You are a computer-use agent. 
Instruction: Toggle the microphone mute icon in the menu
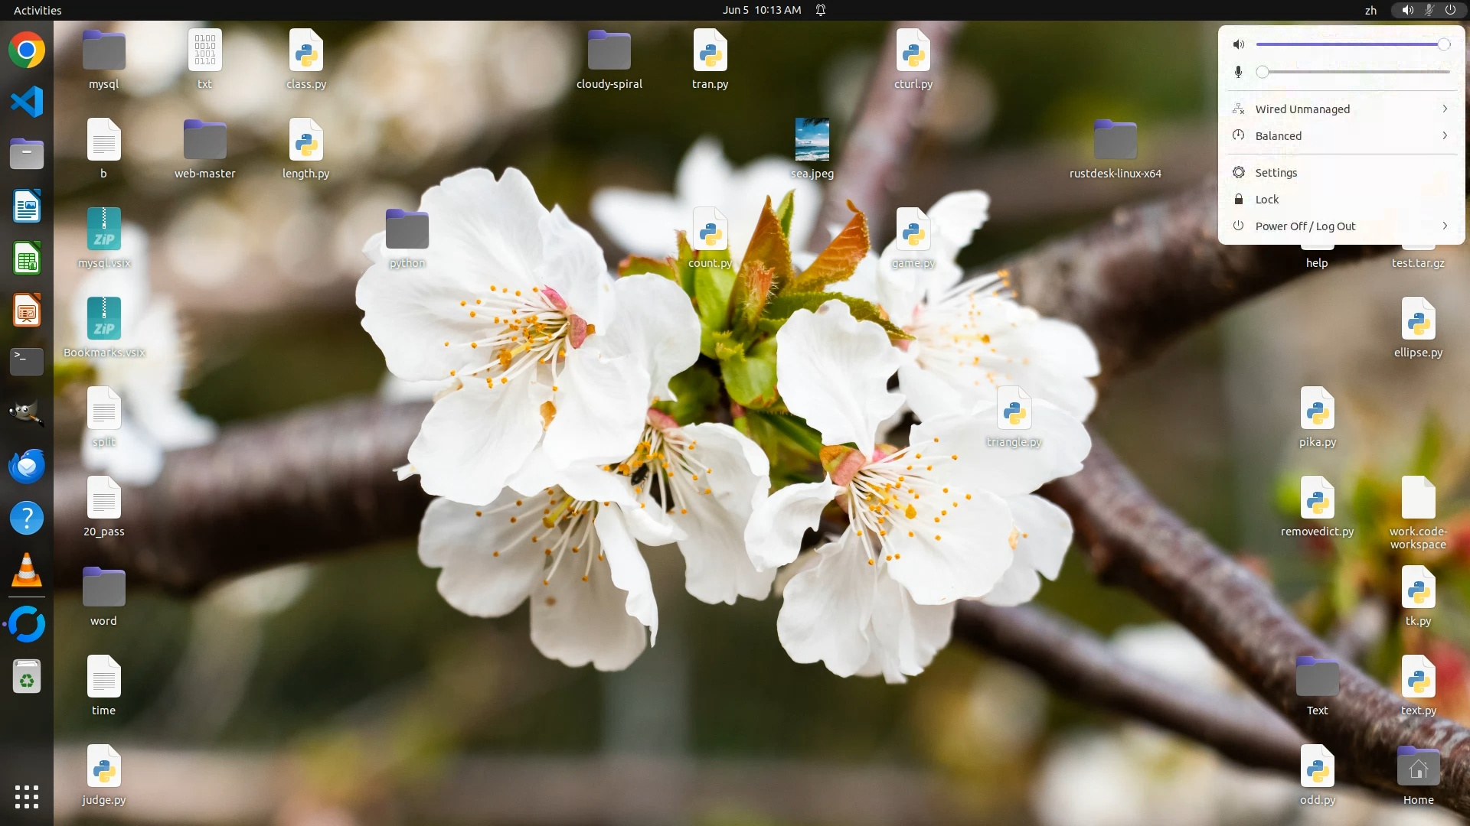tap(1238, 72)
